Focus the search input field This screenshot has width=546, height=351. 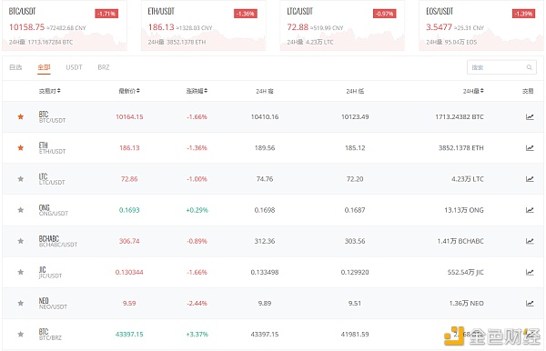497,67
